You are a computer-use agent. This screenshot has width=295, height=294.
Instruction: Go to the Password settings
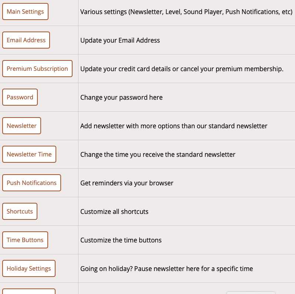(x=20, y=97)
